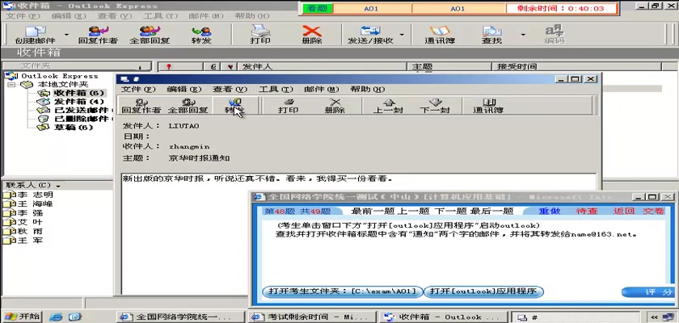Click the 评分 scoring button
The width and height of the screenshot is (679, 323).
coord(647,292)
